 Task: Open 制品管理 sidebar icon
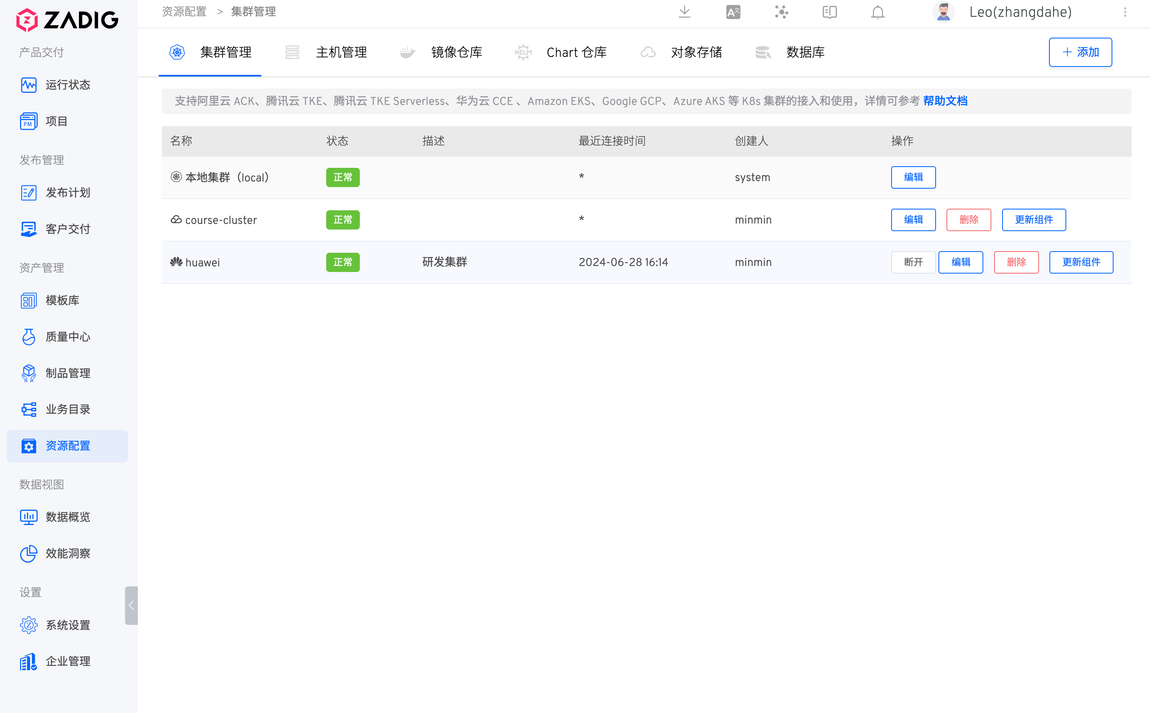point(29,373)
